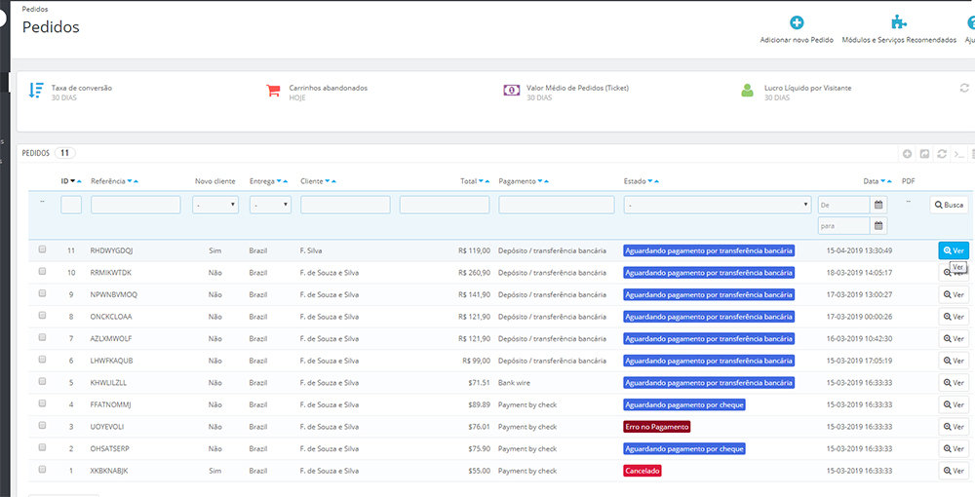Click the add new order icon in the Pedidos toolbar

(x=907, y=154)
